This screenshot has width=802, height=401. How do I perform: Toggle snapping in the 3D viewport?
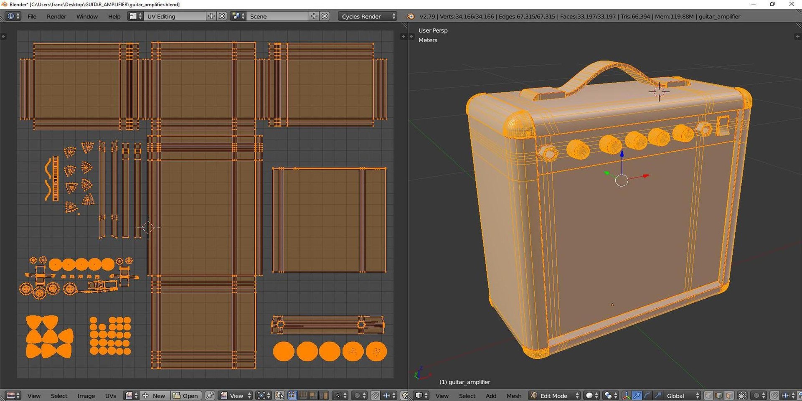point(774,396)
